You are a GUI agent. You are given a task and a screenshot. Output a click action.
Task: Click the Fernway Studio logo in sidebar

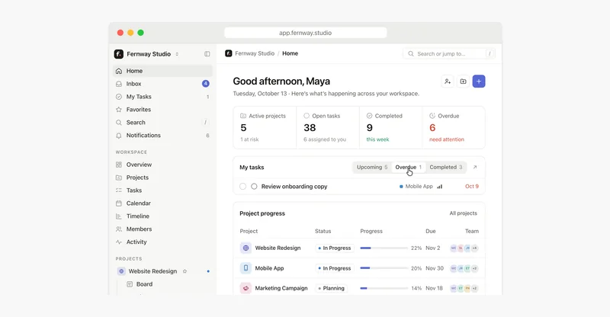pyautogui.click(x=119, y=53)
